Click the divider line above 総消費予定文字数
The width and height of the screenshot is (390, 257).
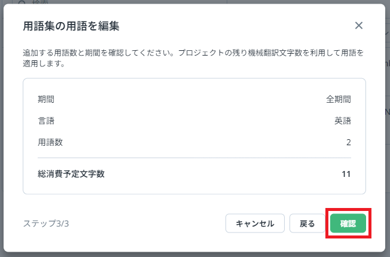pos(194,158)
